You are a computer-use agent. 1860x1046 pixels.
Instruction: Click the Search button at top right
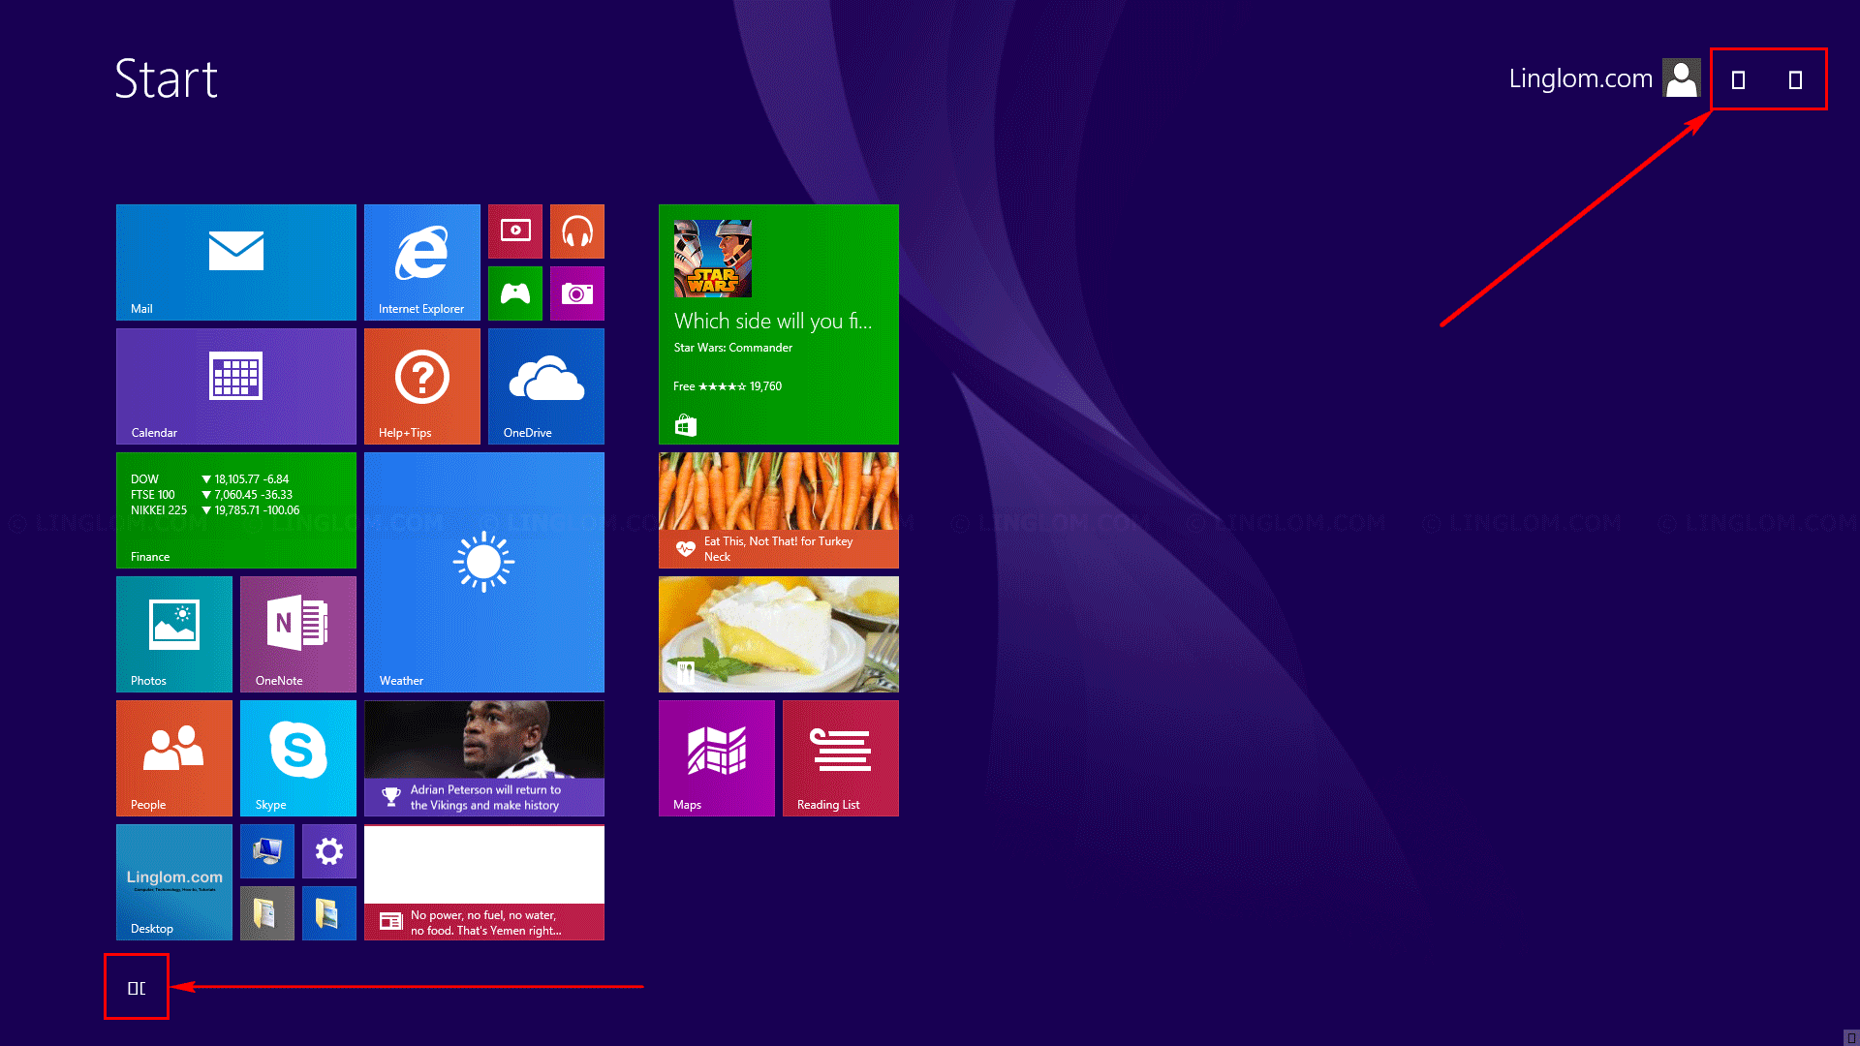pos(1795,80)
